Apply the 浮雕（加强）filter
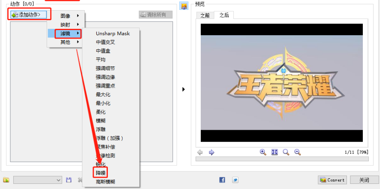 pos(110,138)
